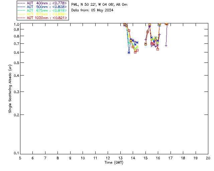Click the lowest blue asterisk data point

(129, 52)
